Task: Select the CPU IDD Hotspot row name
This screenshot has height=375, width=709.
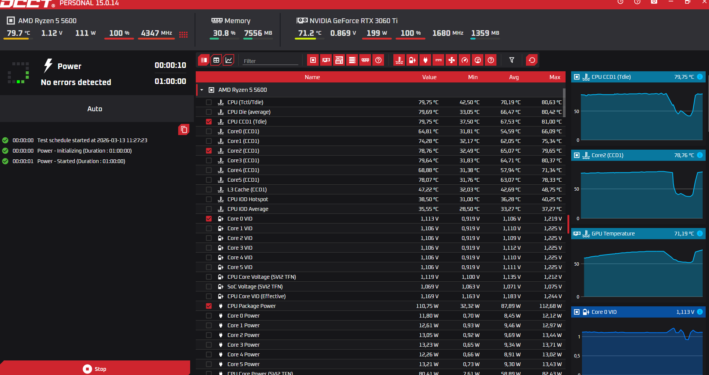Action: 248,199
